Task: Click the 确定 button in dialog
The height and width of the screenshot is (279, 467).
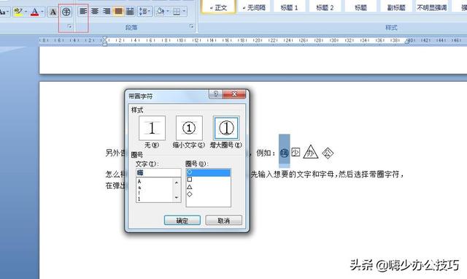Action: coord(182,221)
